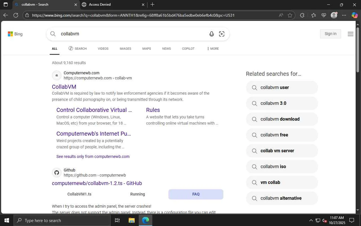Switch to NEWS results
Screen dimensions: 361x226
[166, 49]
